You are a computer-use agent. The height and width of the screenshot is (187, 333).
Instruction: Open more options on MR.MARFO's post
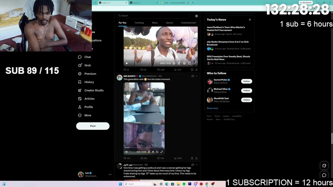point(196,76)
